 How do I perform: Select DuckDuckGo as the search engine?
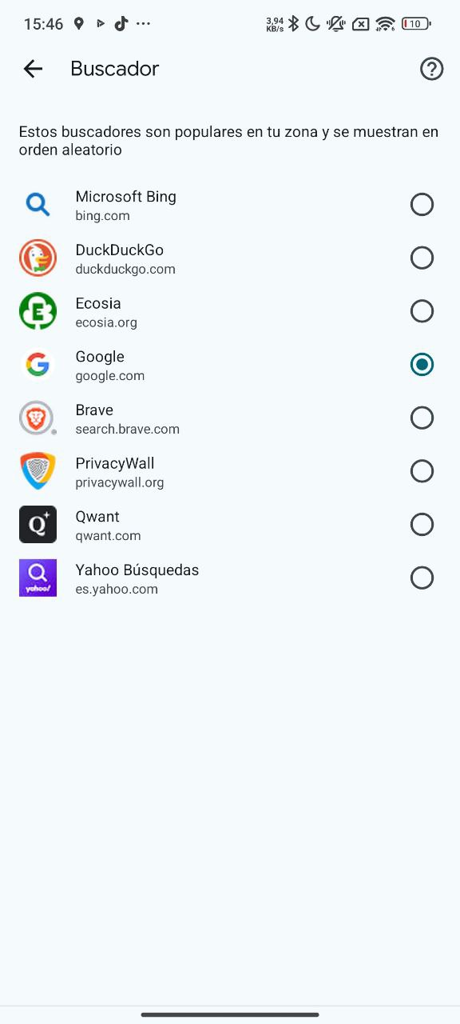coord(422,258)
